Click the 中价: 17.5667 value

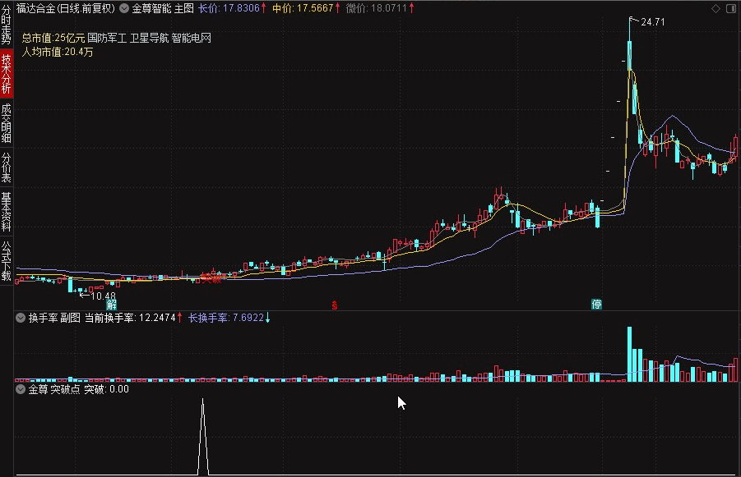(303, 8)
